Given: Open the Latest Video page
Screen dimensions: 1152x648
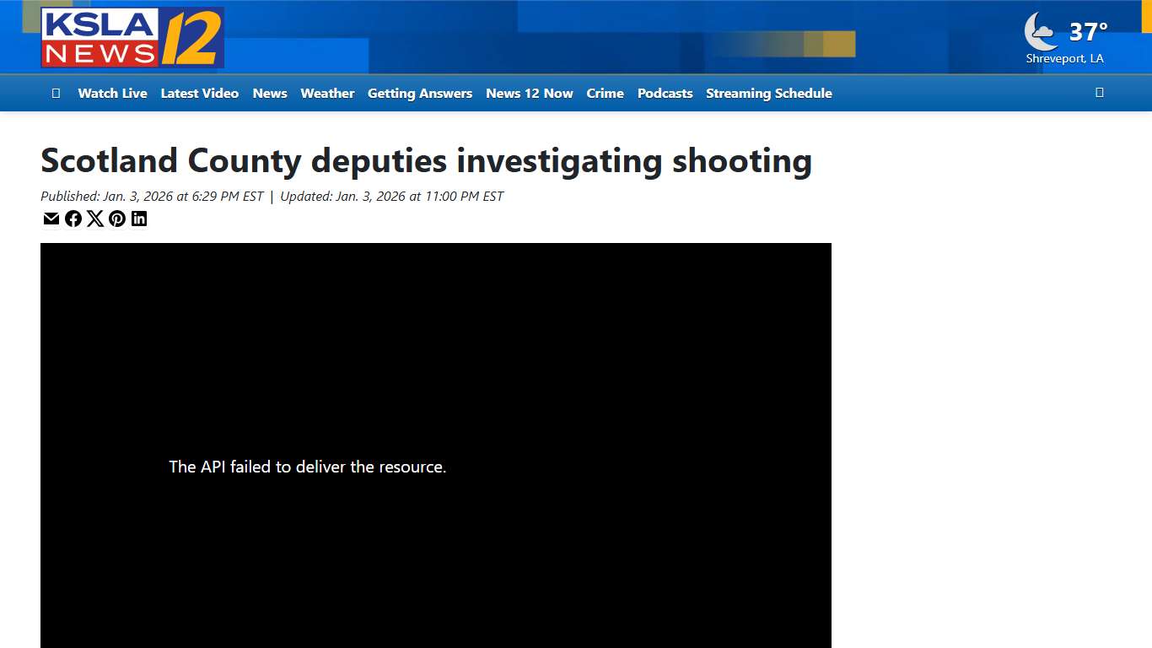Looking at the screenshot, I should (199, 93).
